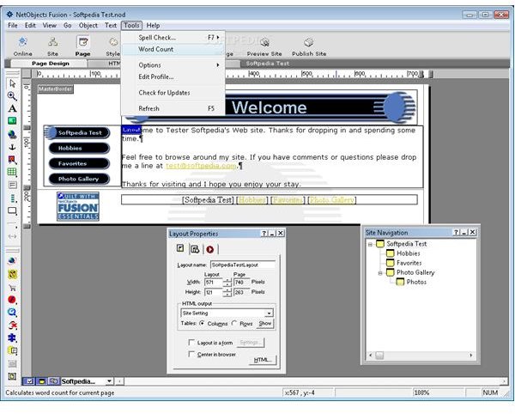Choose the Table grid tool

[x=12, y=172]
